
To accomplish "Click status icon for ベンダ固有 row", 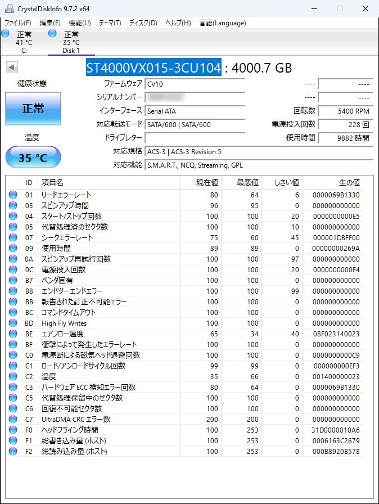I will 13,280.
